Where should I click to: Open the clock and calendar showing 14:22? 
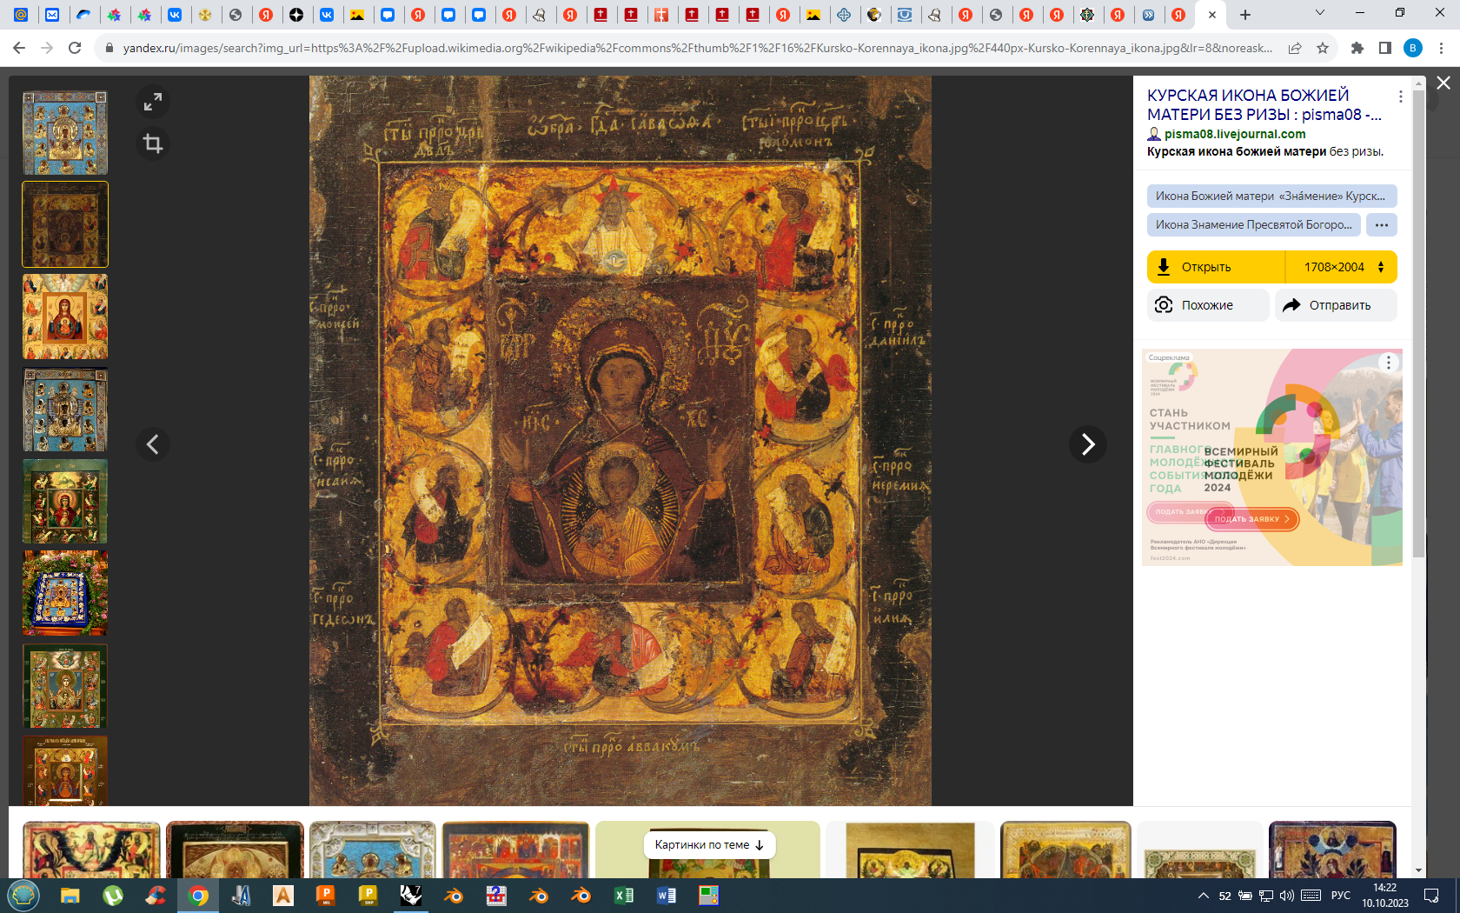tap(1385, 896)
